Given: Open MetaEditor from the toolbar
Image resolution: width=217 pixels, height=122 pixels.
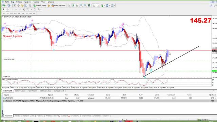Looking at the screenshot, I should point(49,5).
